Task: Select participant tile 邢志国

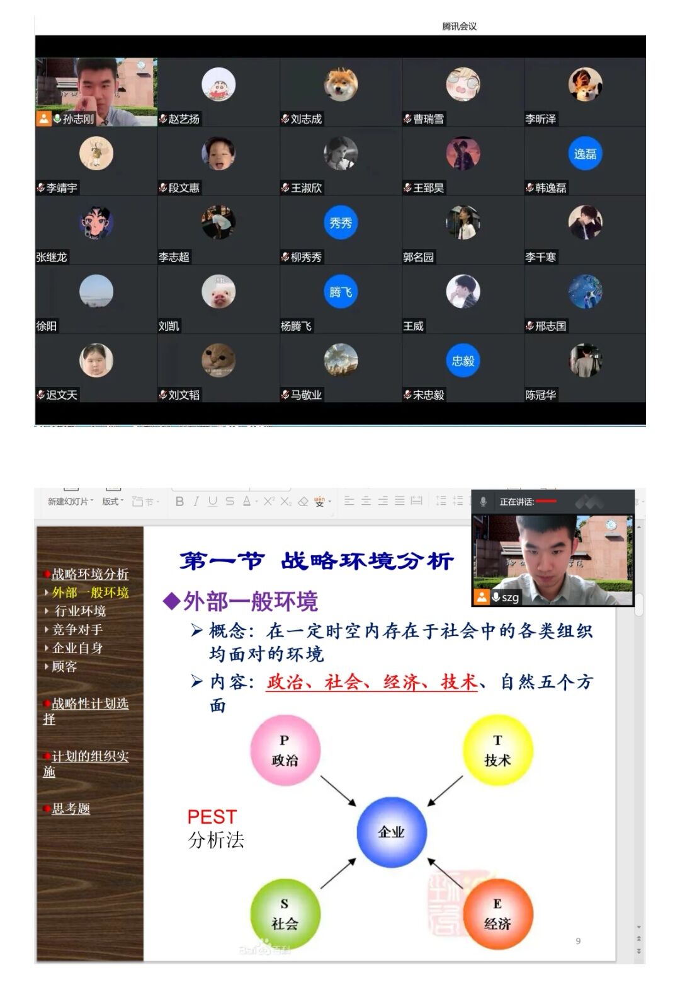Action: tap(585, 299)
